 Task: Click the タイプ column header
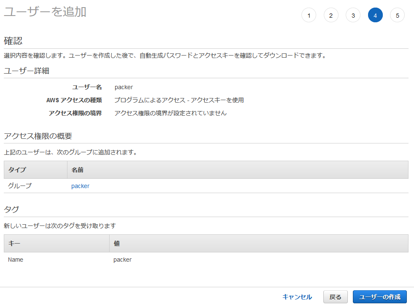(x=17, y=170)
